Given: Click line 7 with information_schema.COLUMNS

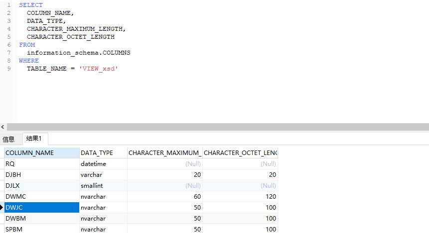Looking at the screenshot, I should [x=79, y=53].
